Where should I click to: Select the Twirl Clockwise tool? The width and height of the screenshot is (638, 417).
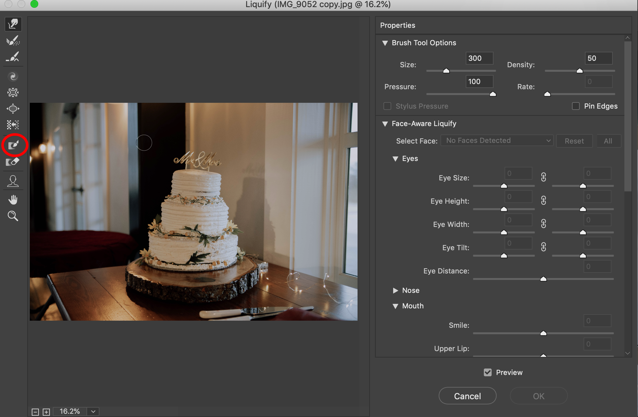13,77
